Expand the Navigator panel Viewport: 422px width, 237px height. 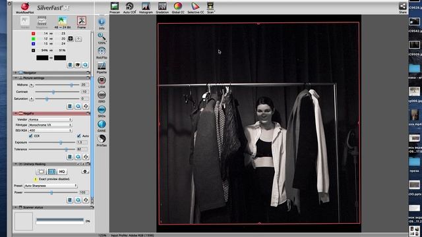(x=16, y=73)
